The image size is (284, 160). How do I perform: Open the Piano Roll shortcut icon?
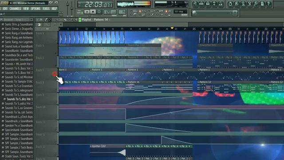(x=208, y=4)
